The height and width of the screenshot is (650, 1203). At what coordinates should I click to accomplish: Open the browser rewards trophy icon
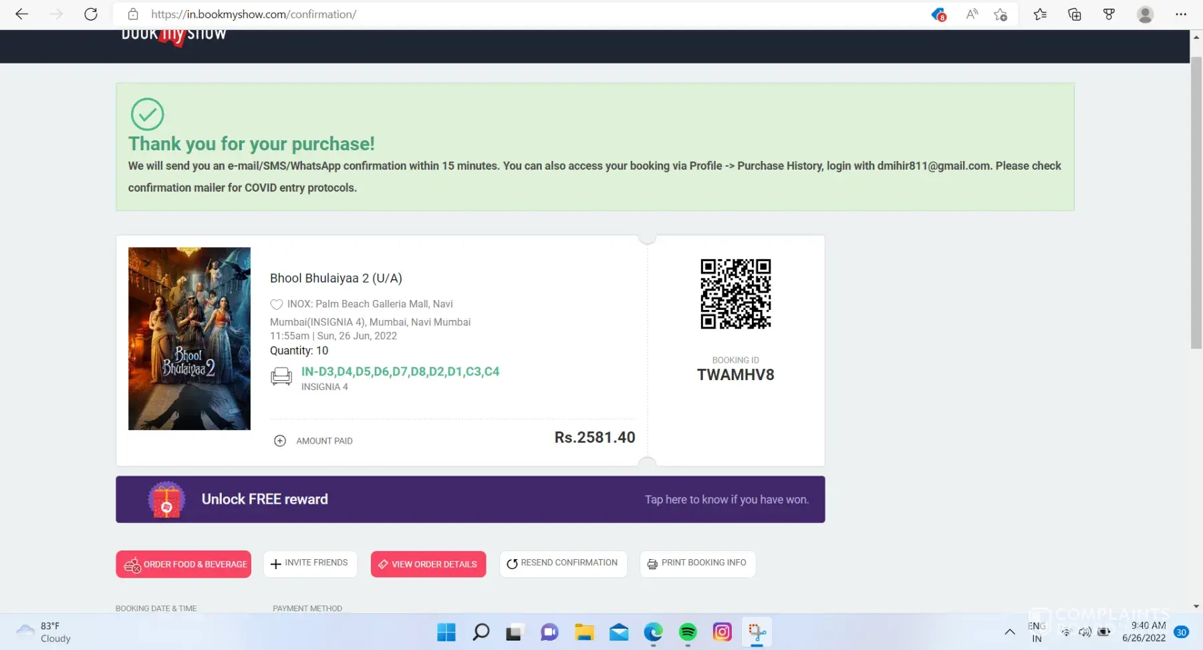coord(1109,14)
